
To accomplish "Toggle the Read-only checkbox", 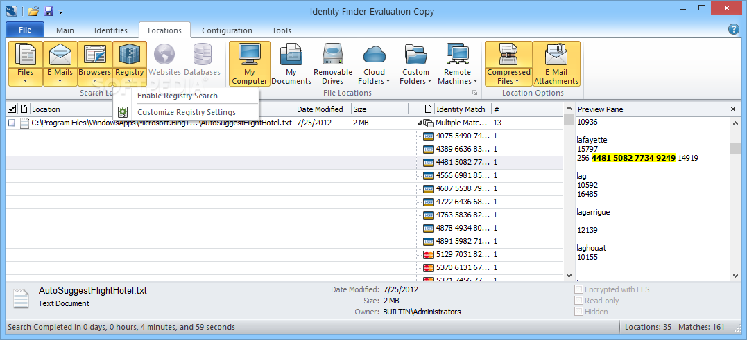I will 579,301.
